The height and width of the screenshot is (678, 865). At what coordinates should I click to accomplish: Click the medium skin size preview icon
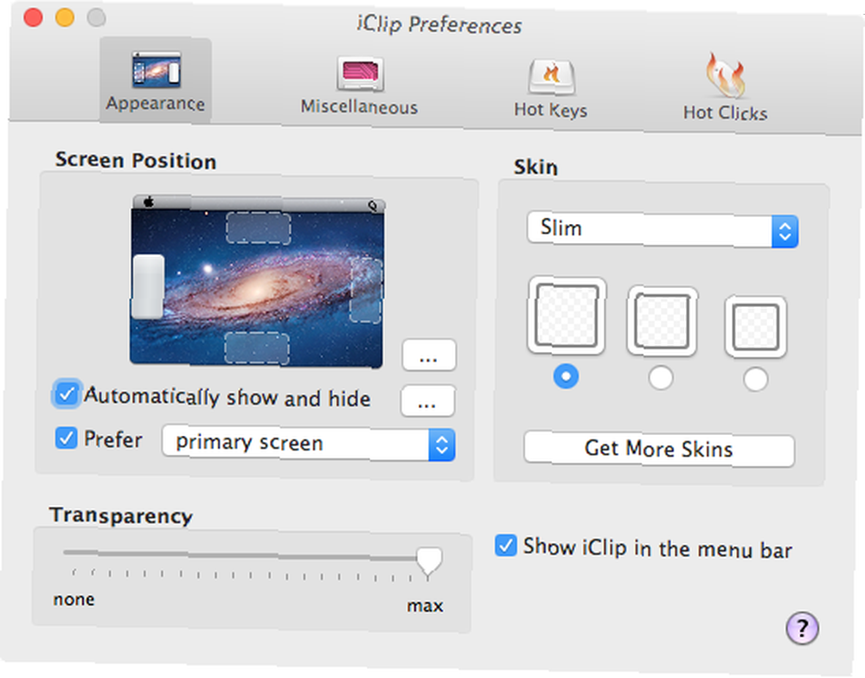click(x=662, y=322)
